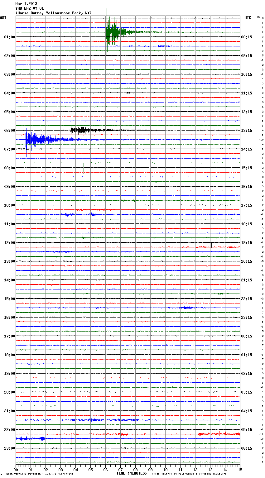Image resolution: width=265 pixels, height=478 pixels.
Task: Click the 02:00 MST time label
Action: (x=10, y=56)
